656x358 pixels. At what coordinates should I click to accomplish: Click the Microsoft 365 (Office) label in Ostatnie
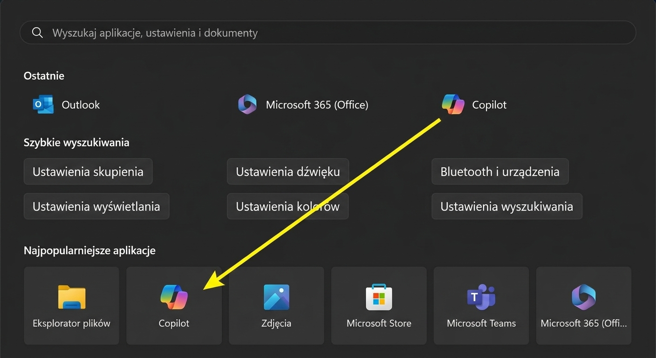pyautogui.click(x=317, y=105)
